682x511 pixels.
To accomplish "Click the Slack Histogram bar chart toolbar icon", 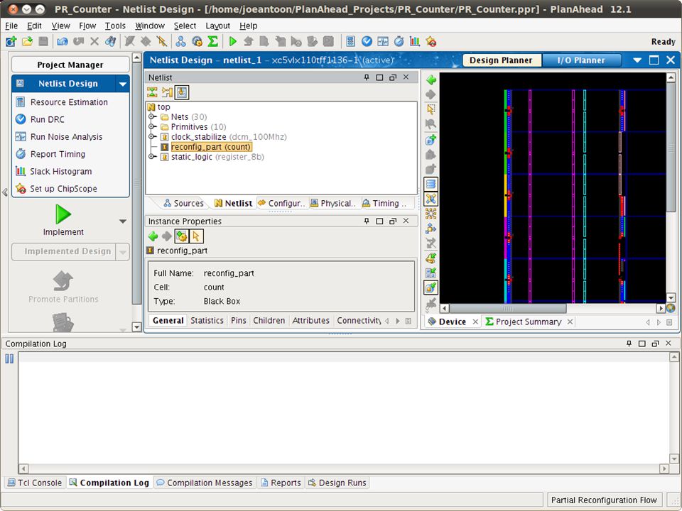I will point(415,42).
